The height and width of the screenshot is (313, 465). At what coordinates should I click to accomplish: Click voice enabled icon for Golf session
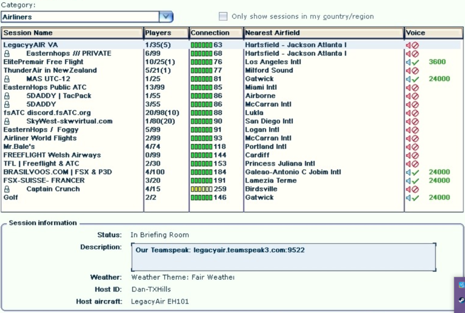pos(412,197)
